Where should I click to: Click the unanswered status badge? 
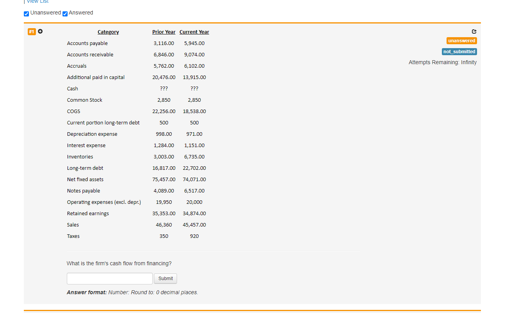[x=462, y=41]
